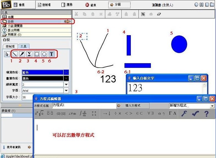Click the 結束 button in top bar
This screenshot has width=216, height=158.
(91, 5)
